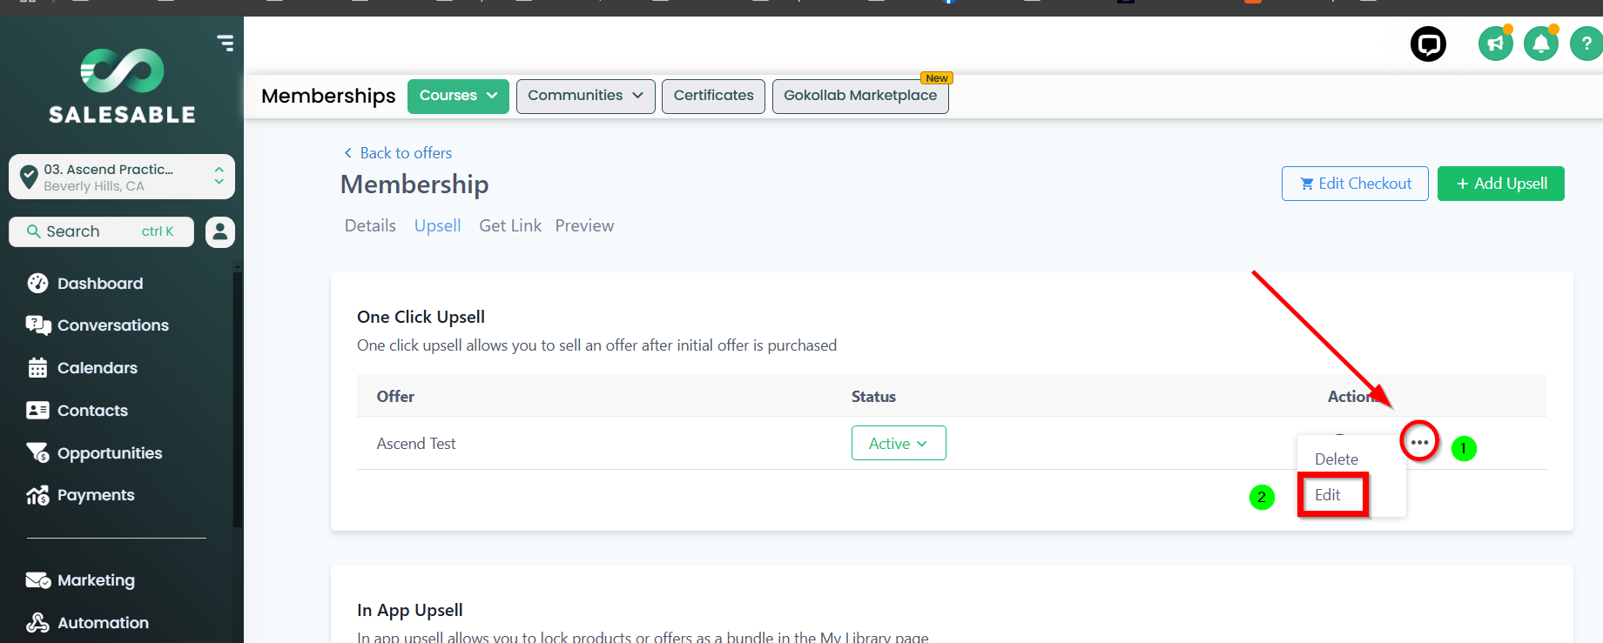This screenshot has height=643, width=1603.
Task: Click the In App Upsell heading
Action: (409, 610)
